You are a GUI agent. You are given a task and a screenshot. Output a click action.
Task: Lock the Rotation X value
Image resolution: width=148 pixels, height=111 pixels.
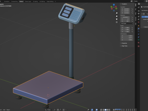[132, 17]
